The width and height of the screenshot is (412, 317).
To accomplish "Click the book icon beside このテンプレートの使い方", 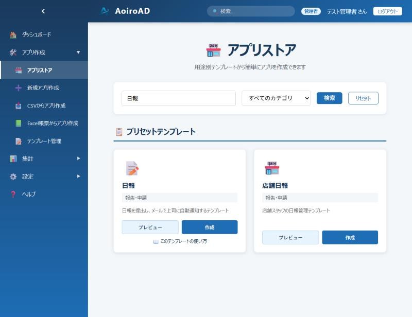I will [156, 241].
